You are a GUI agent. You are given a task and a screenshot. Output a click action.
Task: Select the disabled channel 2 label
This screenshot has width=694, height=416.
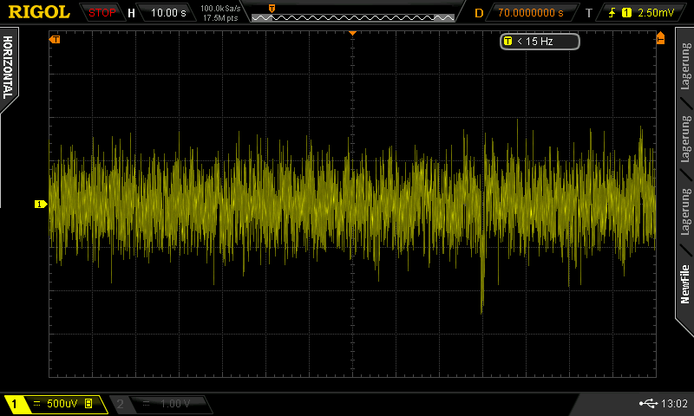[x=120, y=404]
